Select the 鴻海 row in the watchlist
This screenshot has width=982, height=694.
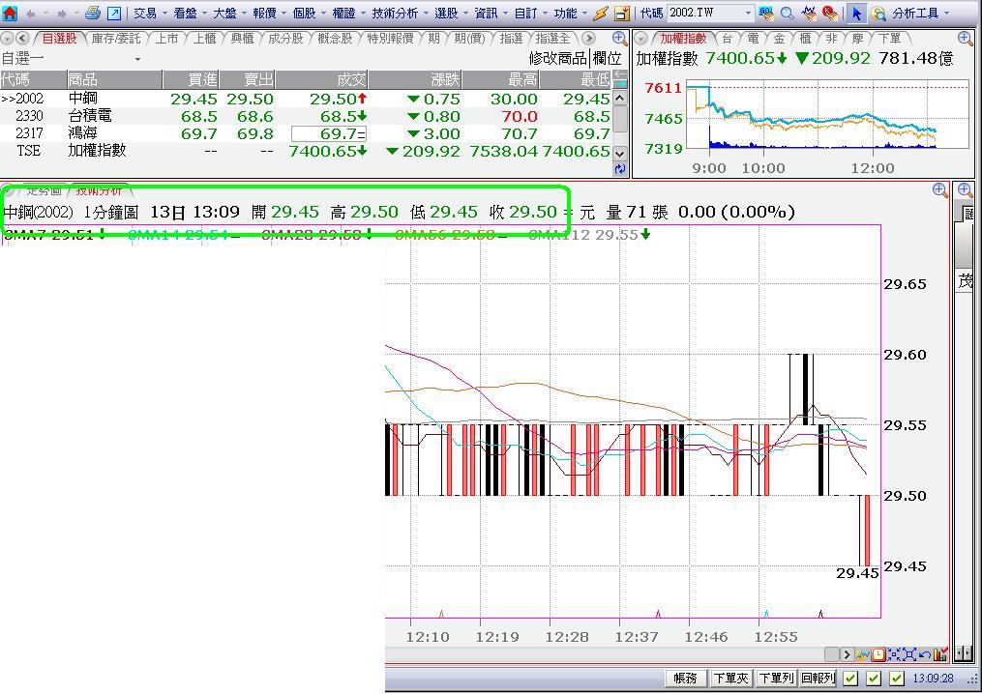click(x=306, y=133)
